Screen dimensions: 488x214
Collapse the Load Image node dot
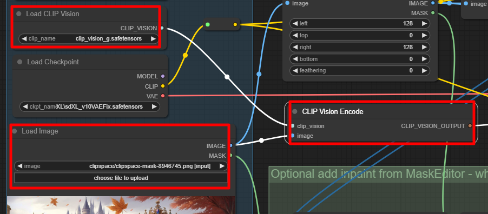tap(14, 131)
